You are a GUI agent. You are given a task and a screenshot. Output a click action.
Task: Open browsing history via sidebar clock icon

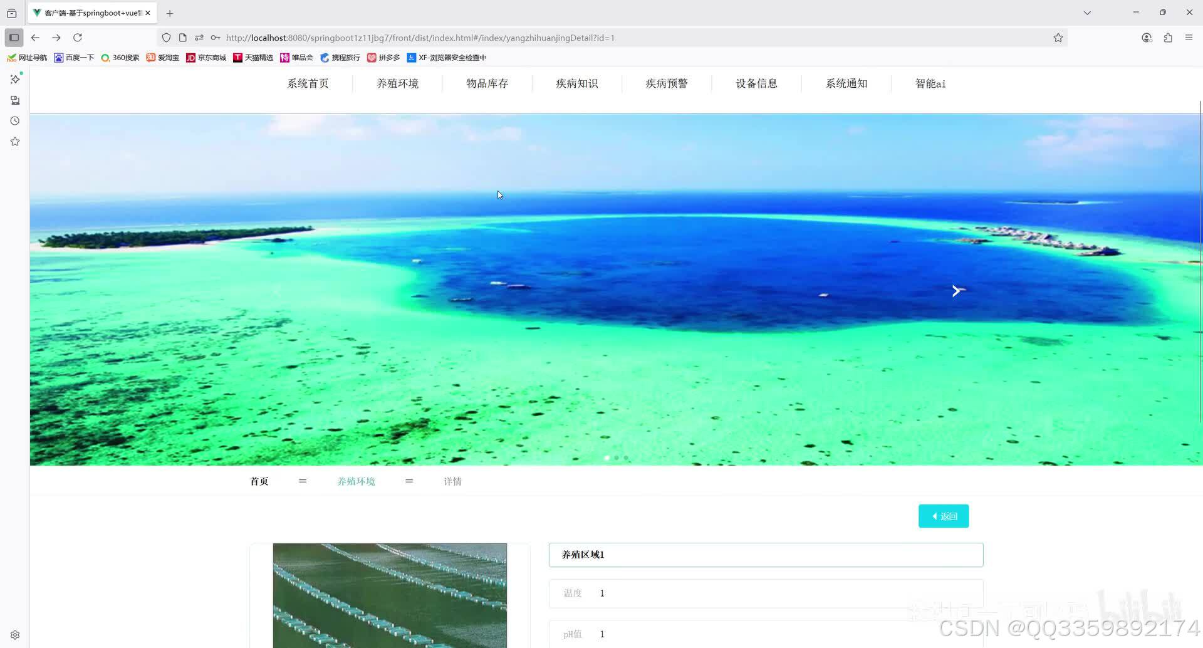click(x=15, y=120)
